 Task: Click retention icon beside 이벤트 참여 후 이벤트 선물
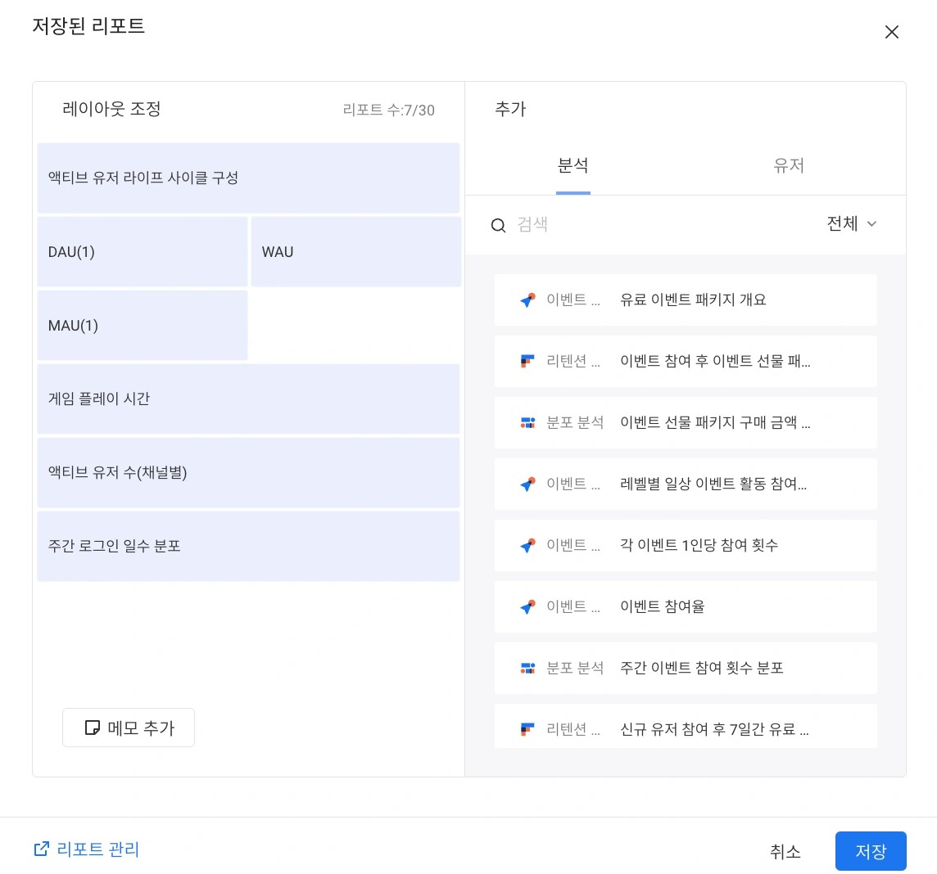[x=527, y=361]
